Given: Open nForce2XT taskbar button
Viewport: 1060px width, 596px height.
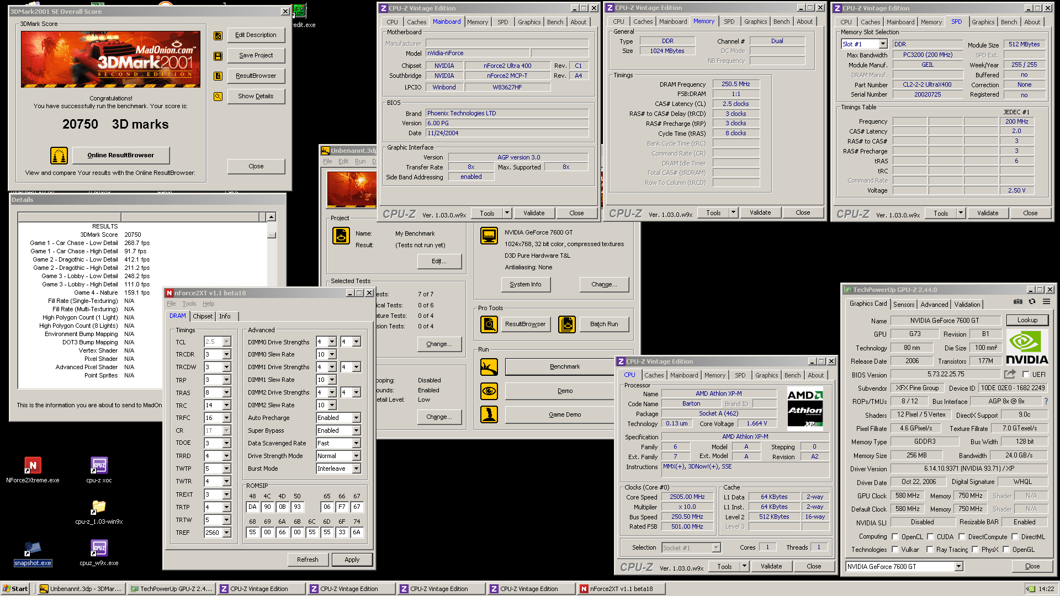Looking at the screenshot, I should click(x=621, y=589).
